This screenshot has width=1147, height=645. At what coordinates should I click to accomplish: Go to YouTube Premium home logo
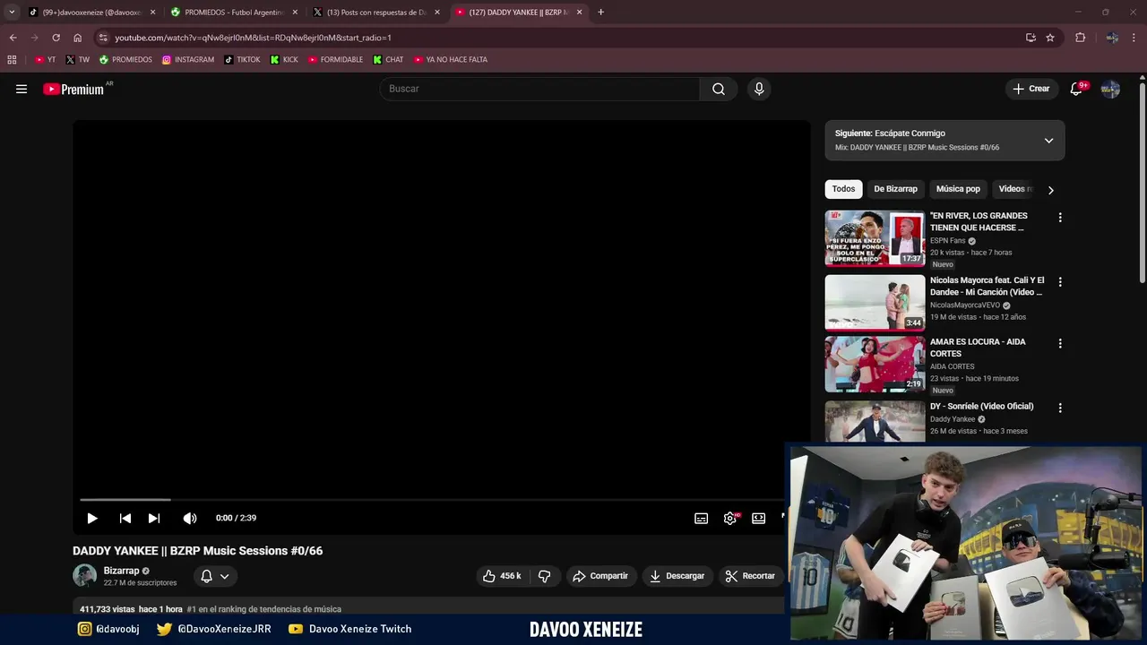73,89
